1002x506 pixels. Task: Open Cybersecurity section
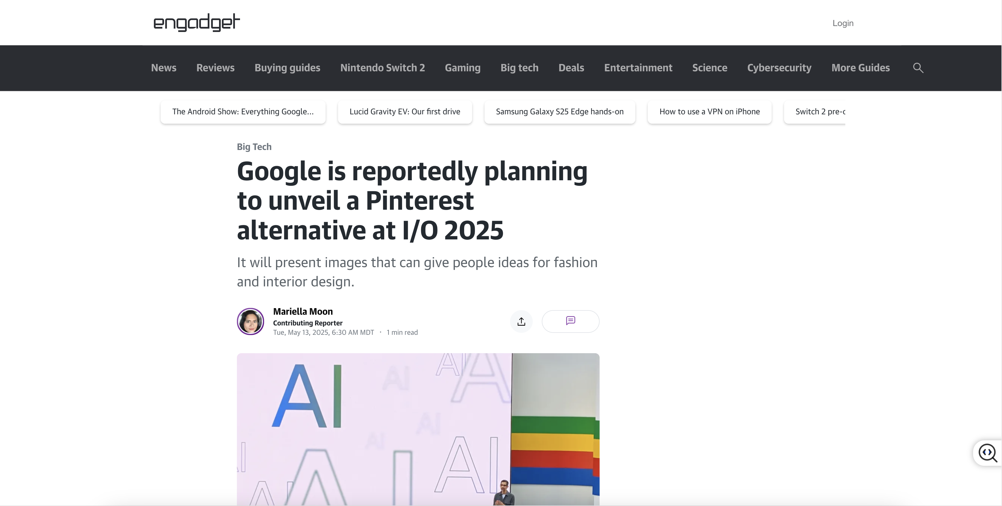pyautogui.click(x=779, y=68)
